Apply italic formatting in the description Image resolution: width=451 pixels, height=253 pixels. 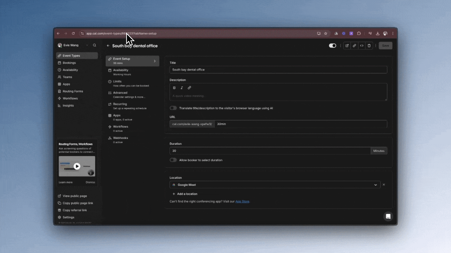click(182, 87)
